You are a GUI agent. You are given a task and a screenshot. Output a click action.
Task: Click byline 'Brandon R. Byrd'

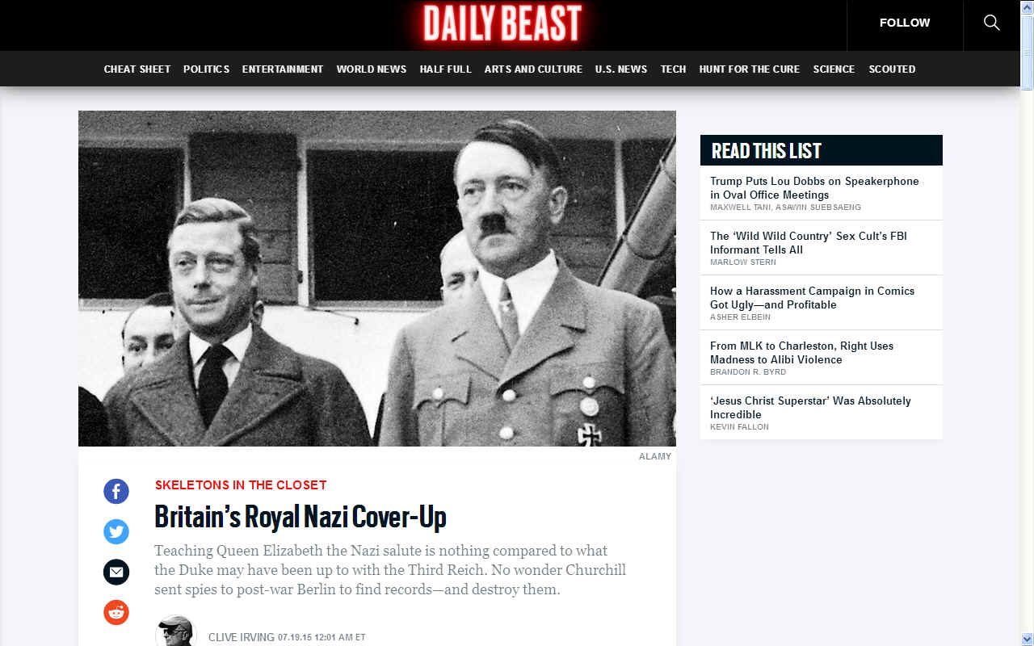[748, 372]
